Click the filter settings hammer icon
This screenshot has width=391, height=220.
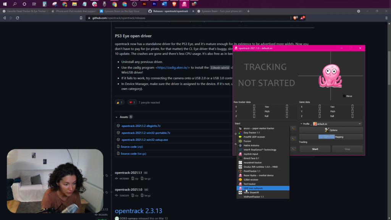coord(293,149)
